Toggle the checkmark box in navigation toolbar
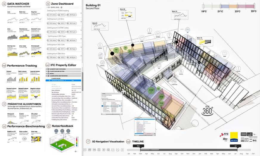The width and height of the screenshot is (260, 156). [x=113, y=149]
